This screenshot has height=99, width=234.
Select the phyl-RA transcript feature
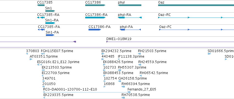click(130, 18)
